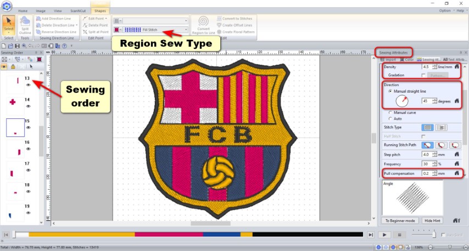The width and height of the screenshot is (469, 251).
Task: Click Convert to Stitches
Action: pyautogui.click(x=235, y=19)
